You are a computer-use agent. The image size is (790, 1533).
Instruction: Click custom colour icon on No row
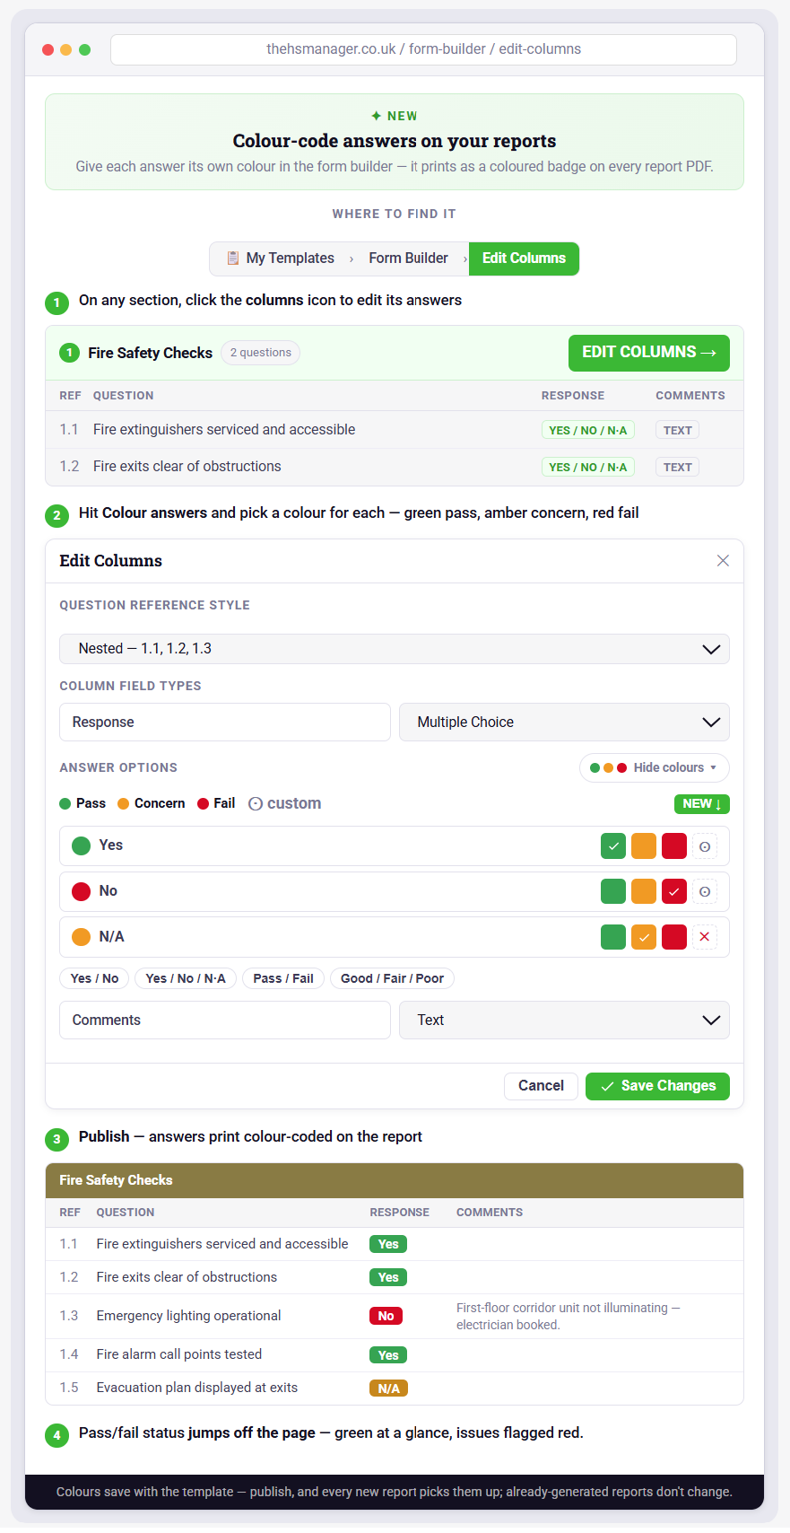pos(705,891)
